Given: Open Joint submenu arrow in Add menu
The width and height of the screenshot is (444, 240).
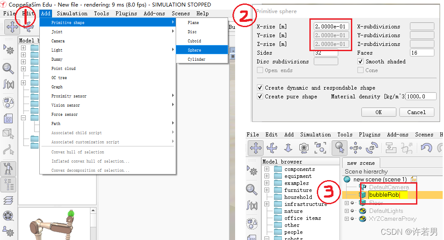Looking at the screenshot, I should [173, 31].
